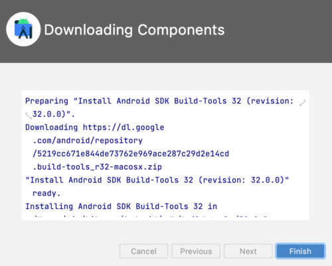Click the soft-wrap arrow icon after 'revision:'
332x266 pixels.
pos(302,103)
